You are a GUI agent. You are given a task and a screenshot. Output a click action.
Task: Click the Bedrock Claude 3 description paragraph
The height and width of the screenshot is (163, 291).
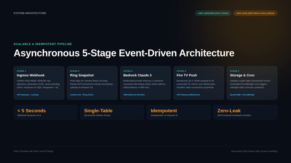144,84
